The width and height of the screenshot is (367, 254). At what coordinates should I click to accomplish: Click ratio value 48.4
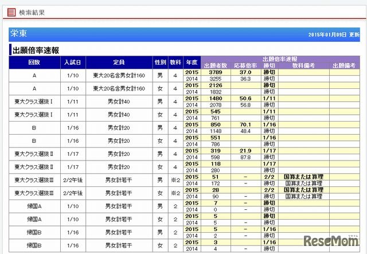[x=245, y=131]
